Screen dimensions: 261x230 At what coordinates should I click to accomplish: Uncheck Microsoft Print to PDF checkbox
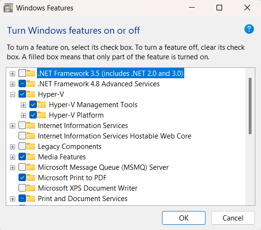click(x=22, y=177)
